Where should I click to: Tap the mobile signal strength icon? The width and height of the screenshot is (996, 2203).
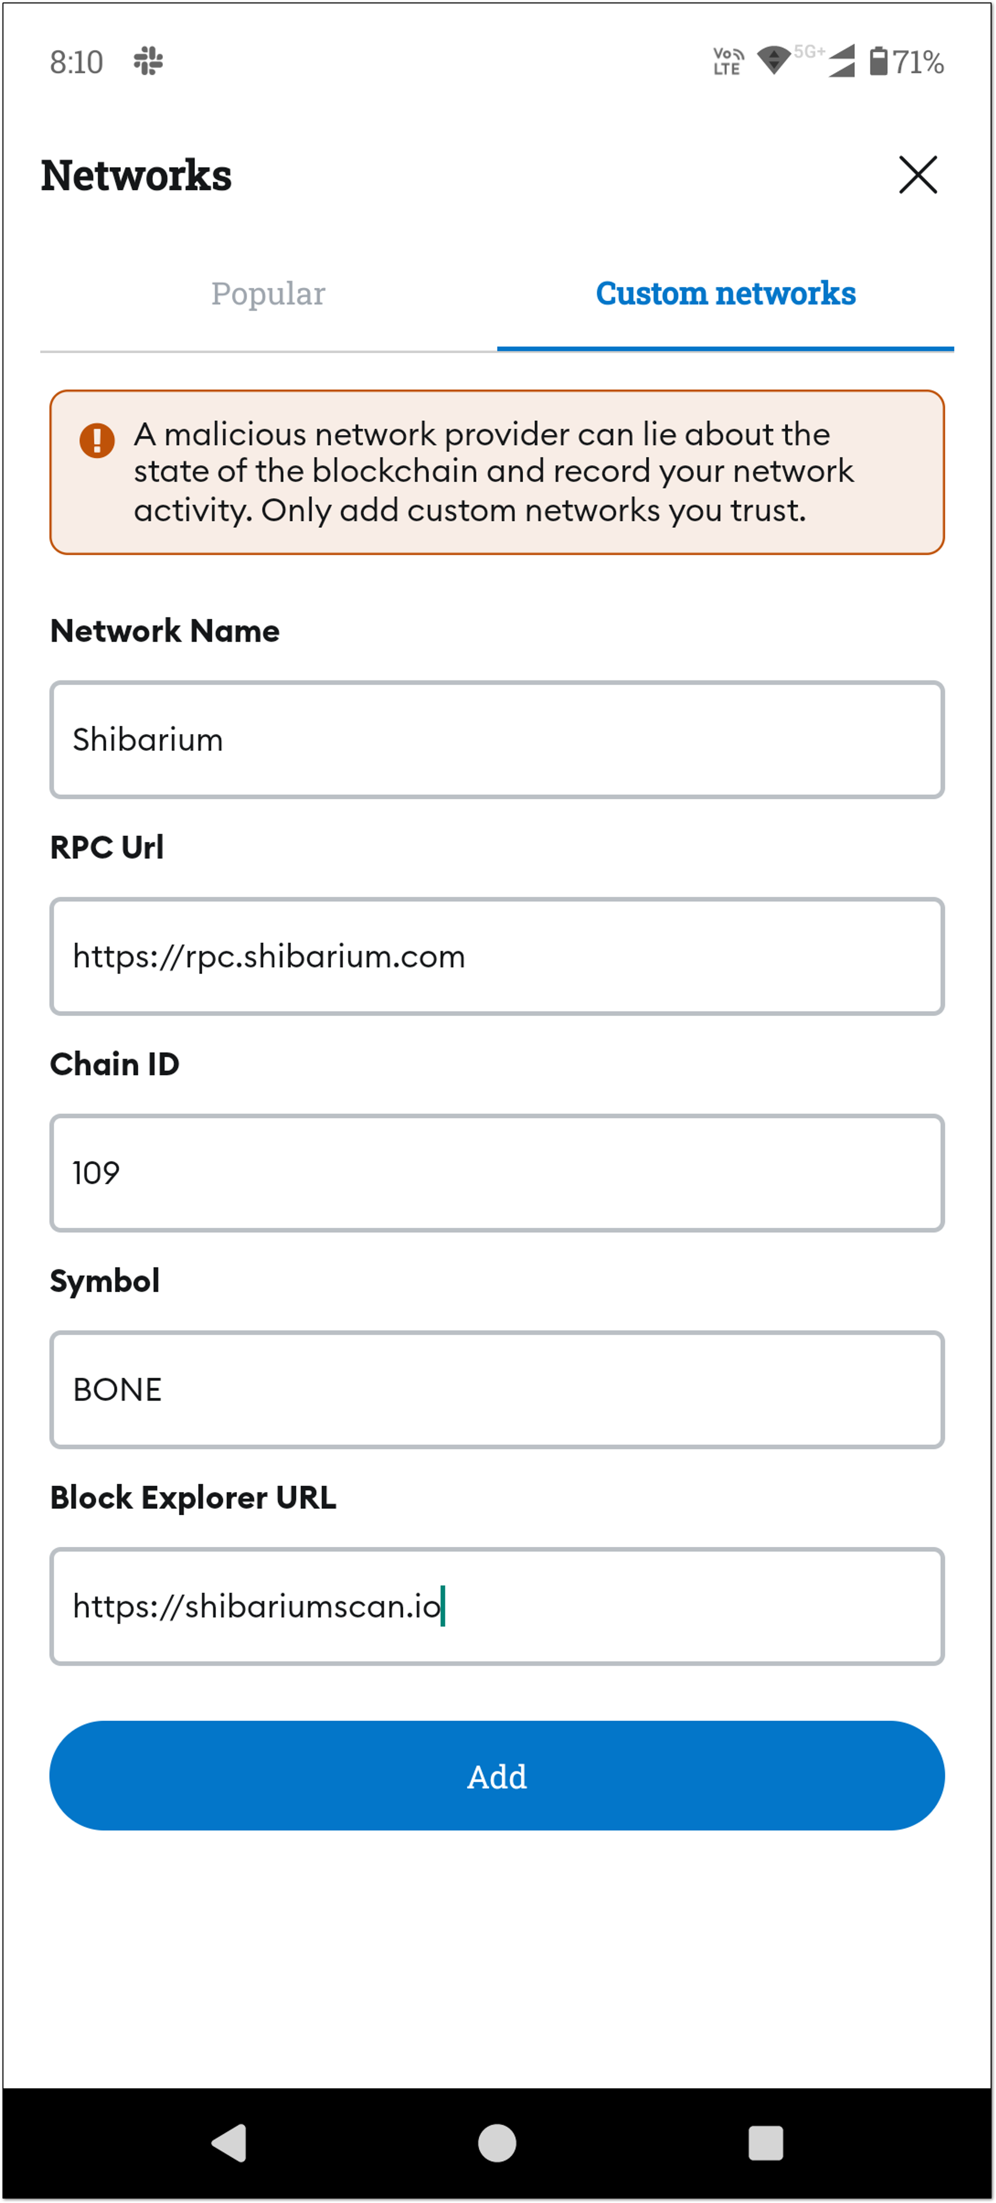click(841, 62)
